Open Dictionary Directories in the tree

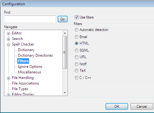35,55
